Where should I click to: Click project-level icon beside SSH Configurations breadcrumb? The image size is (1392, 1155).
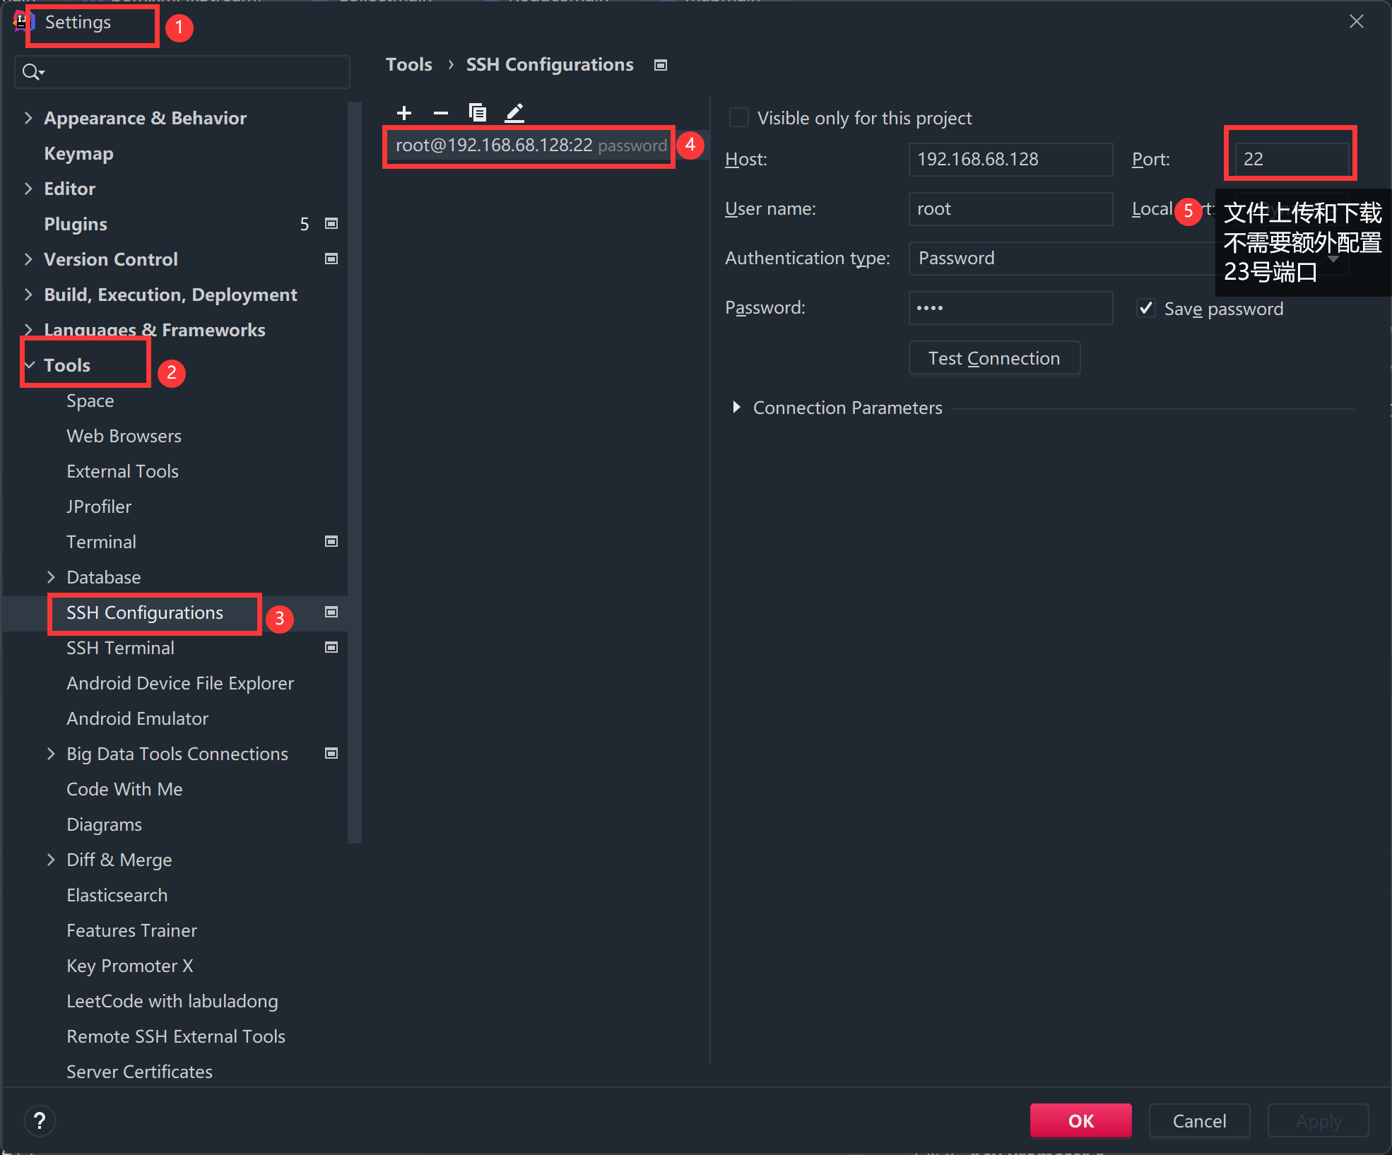click(x=661, y=65)
